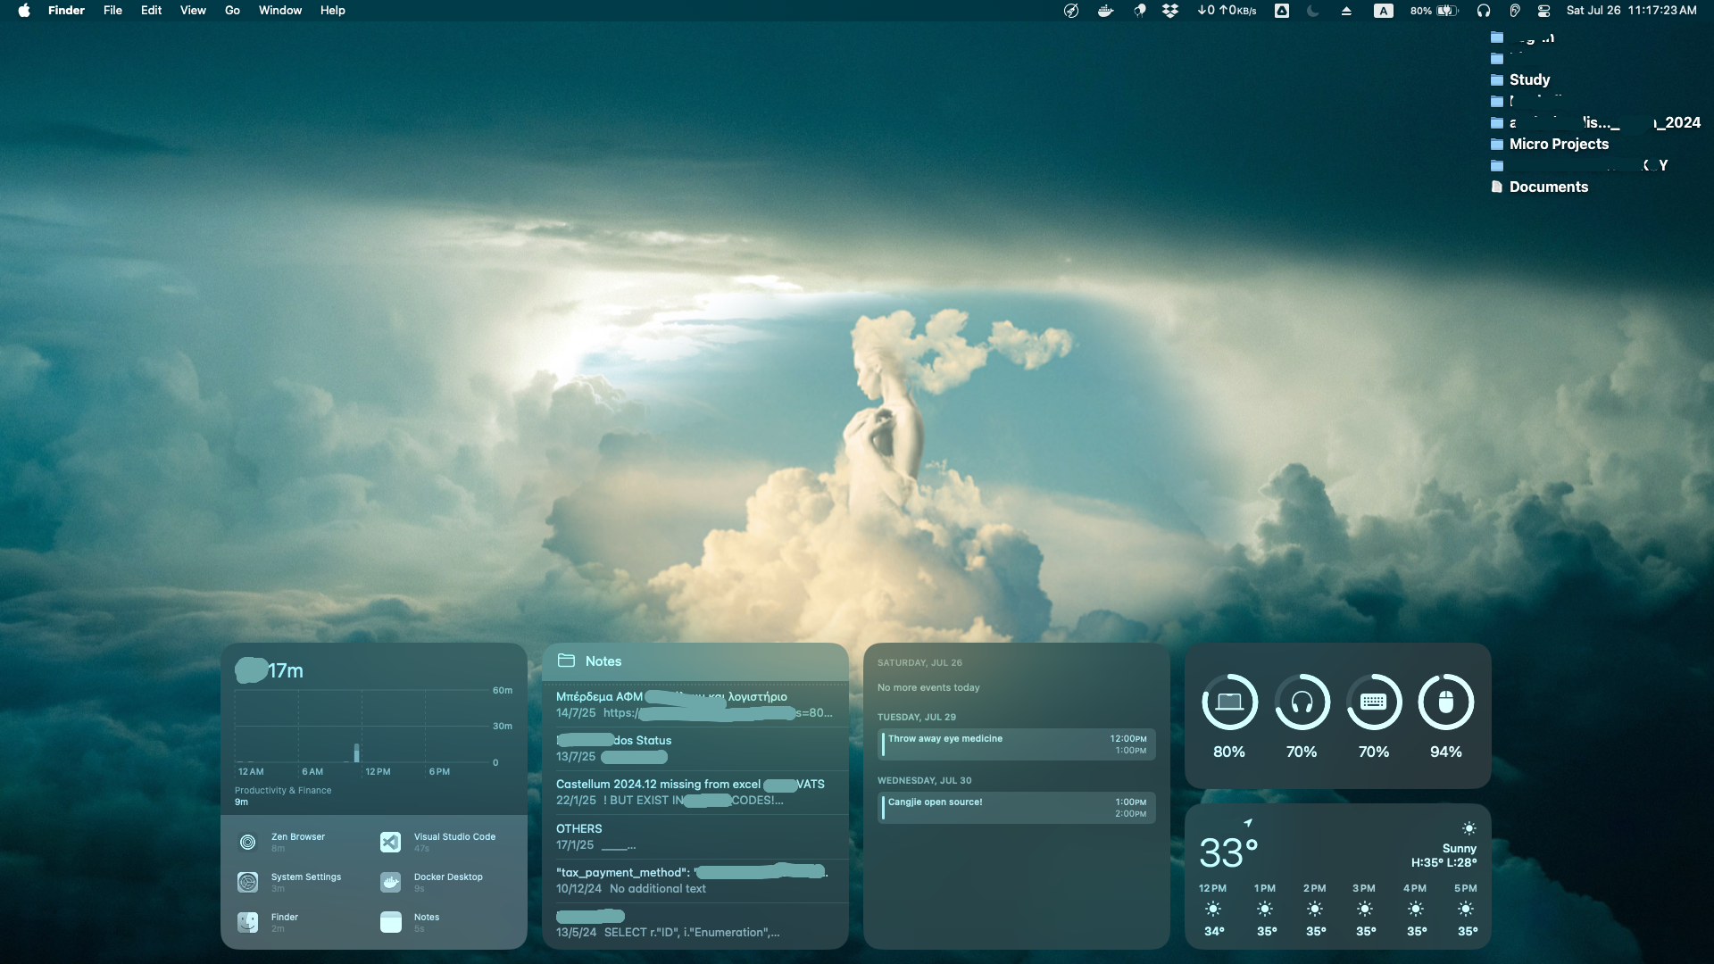This screenshot has height=964, width=1714.
Task: Click the 80% battery status icon
Action: [1435, 11]
